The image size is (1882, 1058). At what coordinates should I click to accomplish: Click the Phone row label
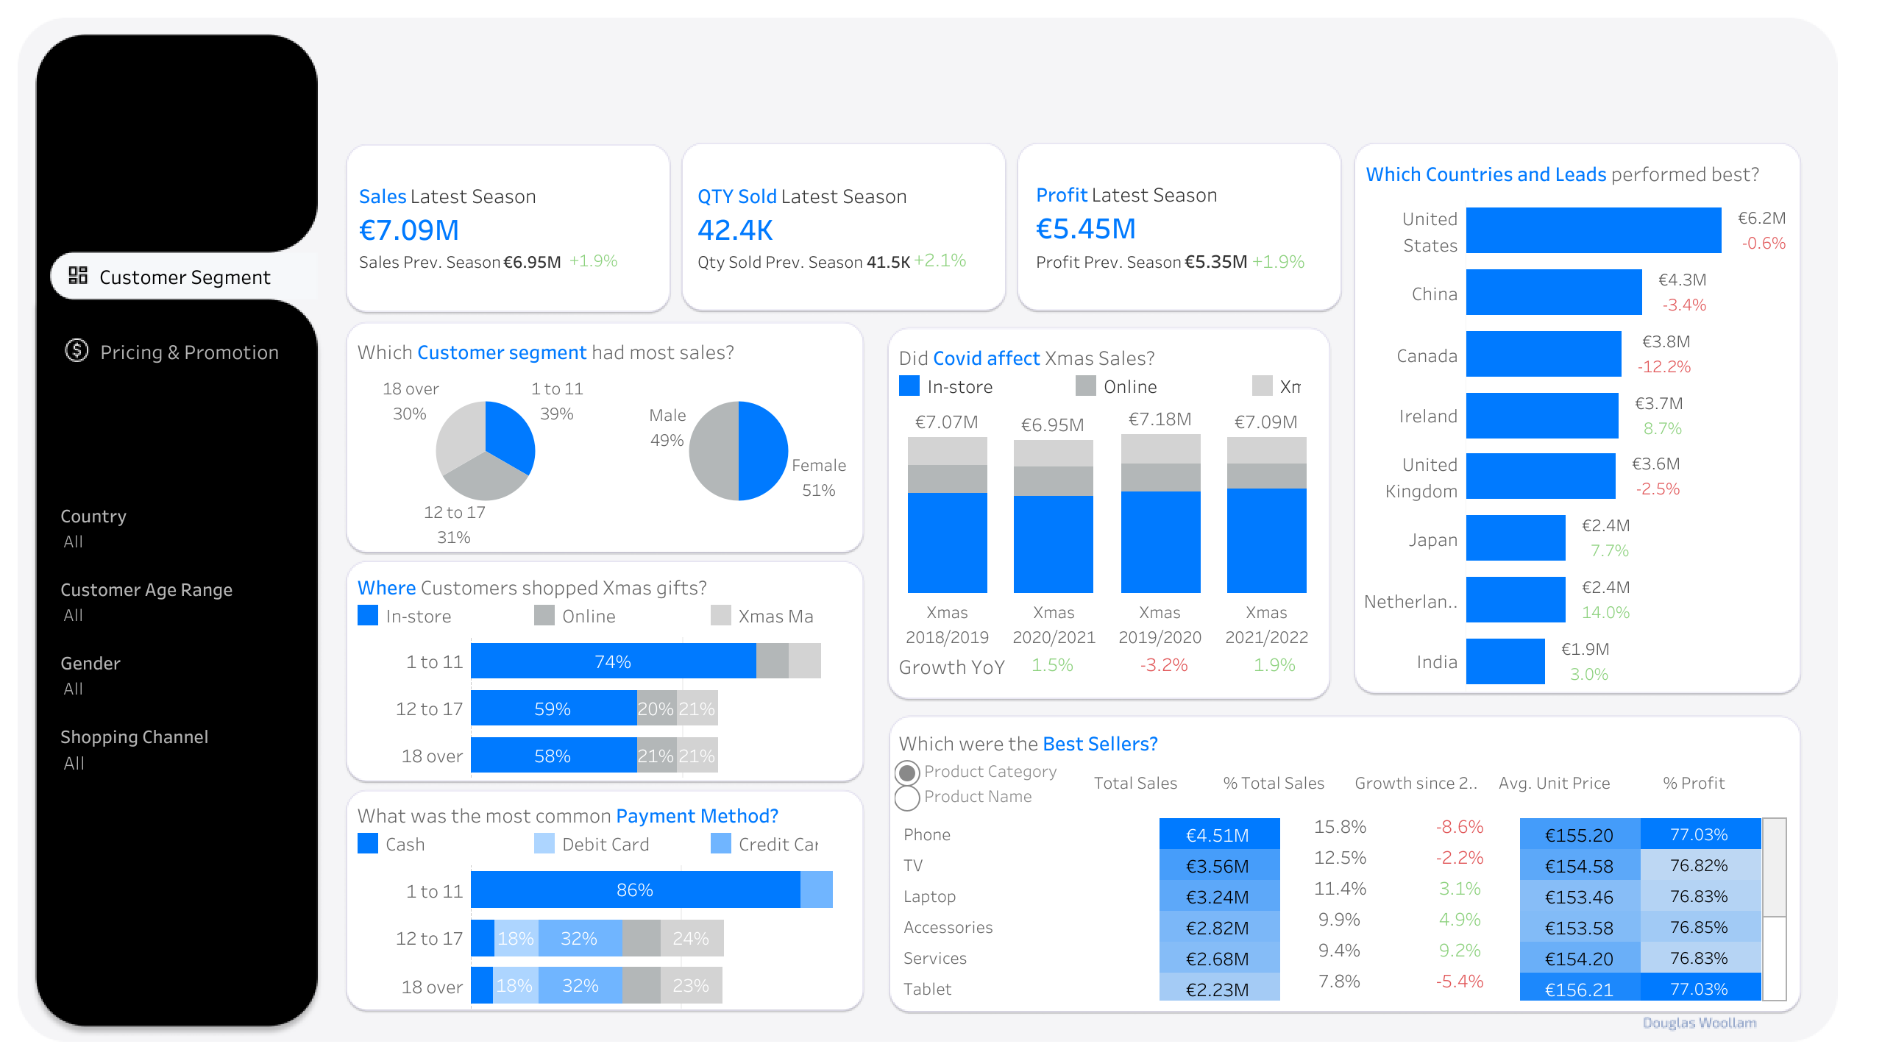tap(927, 835)
